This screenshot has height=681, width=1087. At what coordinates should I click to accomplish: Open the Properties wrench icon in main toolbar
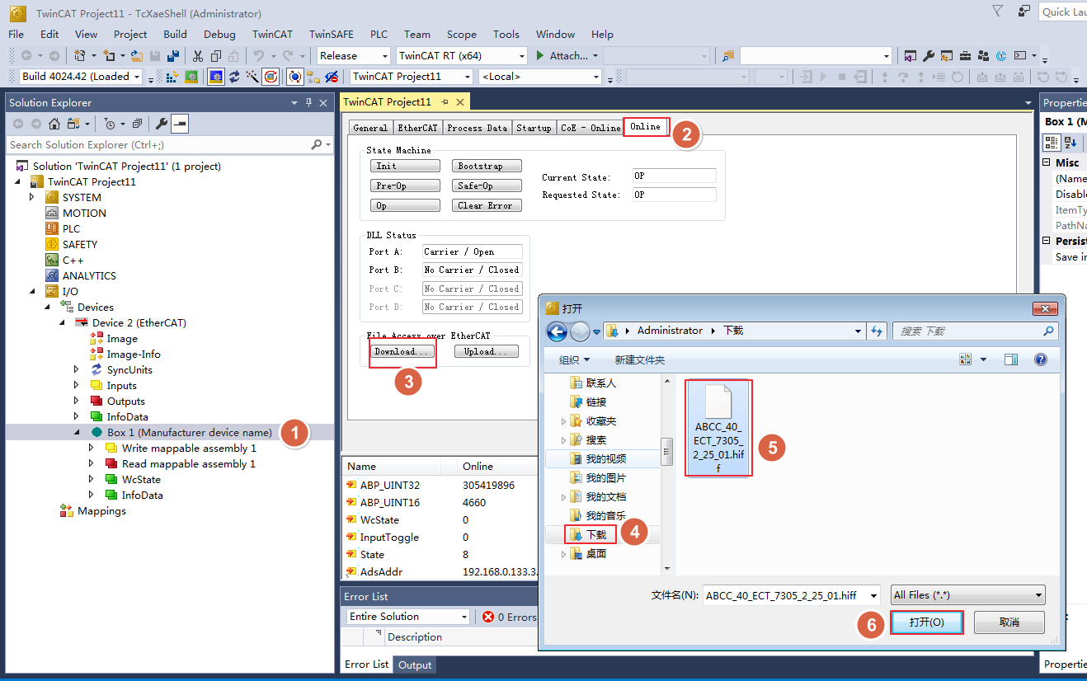coord(928,56)
